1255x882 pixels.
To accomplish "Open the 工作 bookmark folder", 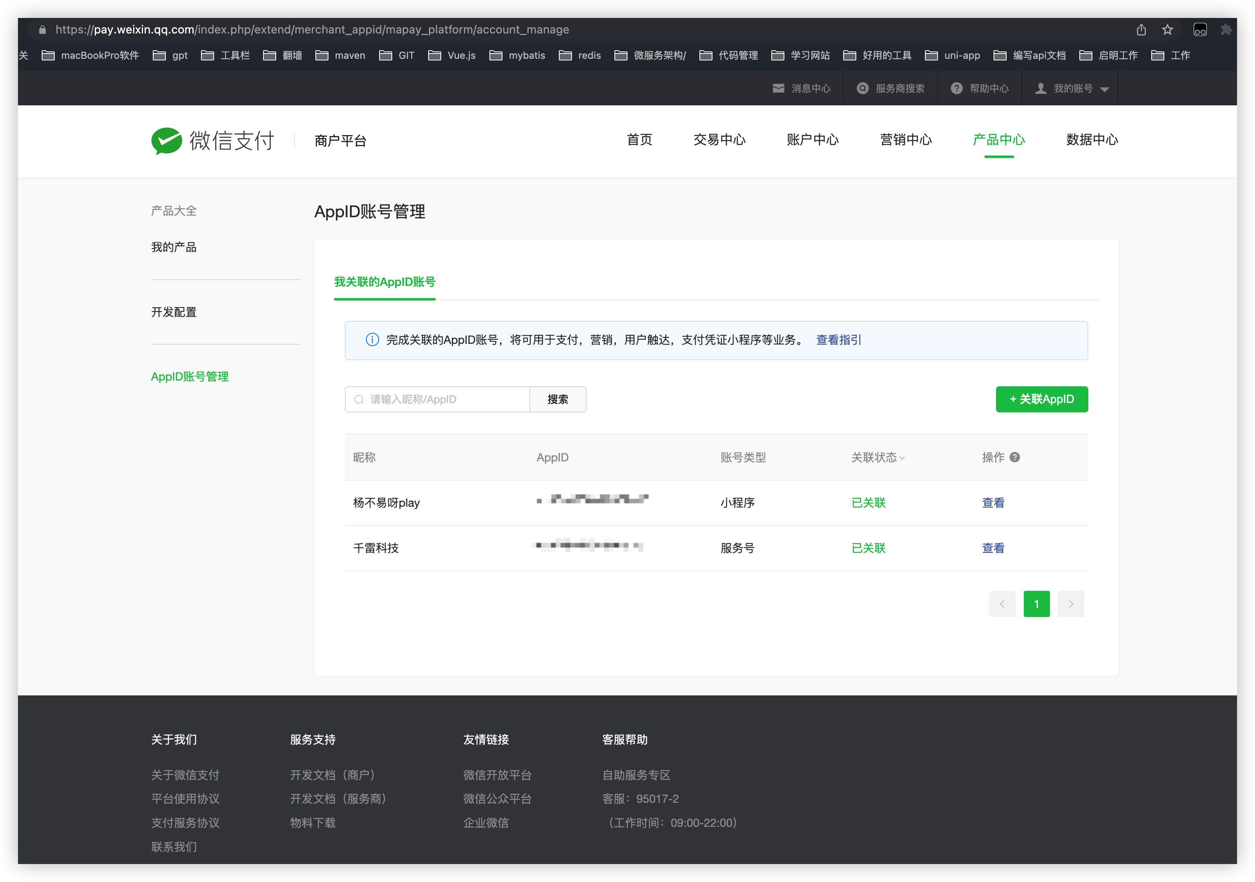I will (1170, 55).
